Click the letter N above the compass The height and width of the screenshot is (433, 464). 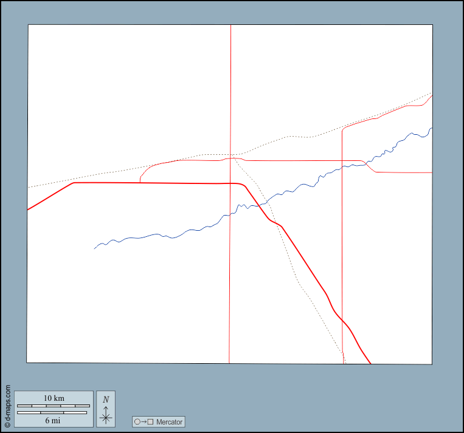click(x=106, y=400)
